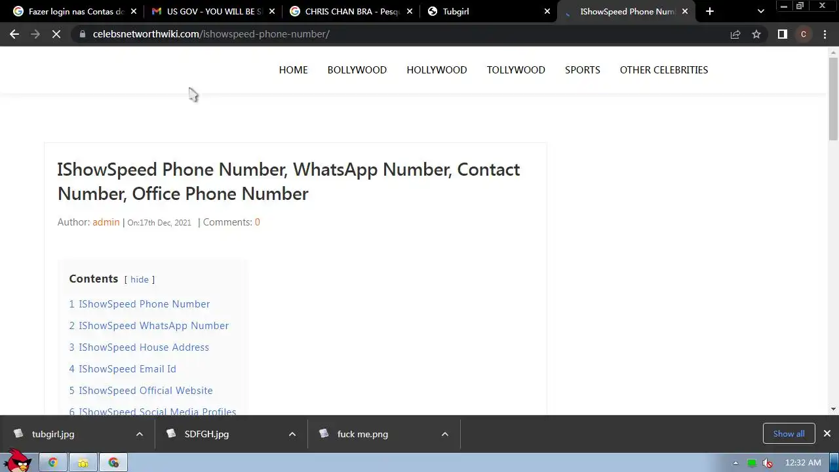Viewport: 839px width, 472px height.
Task: Open the HOME menu item
Action: point(293,70)
